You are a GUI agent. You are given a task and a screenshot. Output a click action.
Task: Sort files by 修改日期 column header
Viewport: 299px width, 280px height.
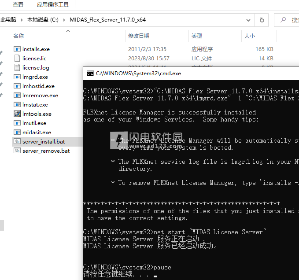click(139, 36)
